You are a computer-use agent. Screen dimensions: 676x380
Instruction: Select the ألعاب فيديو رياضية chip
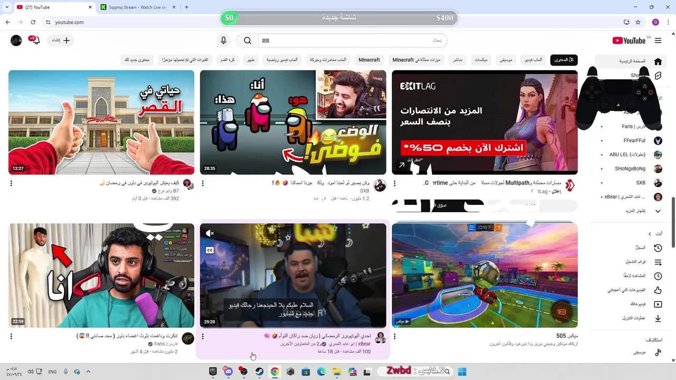click(x=281, y=60)
